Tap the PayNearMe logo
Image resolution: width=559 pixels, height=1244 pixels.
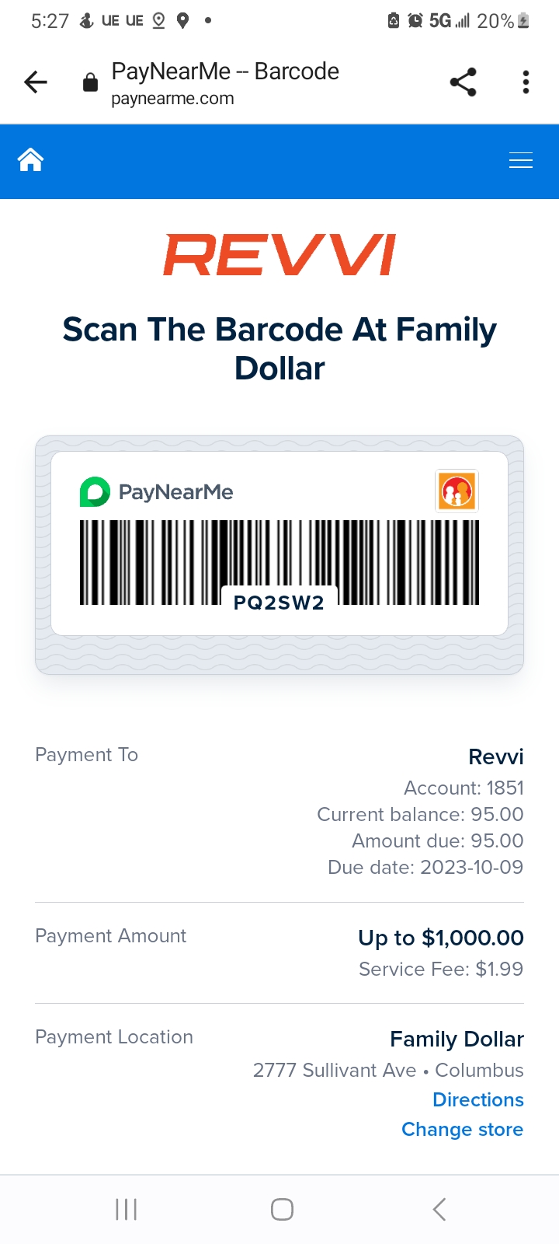(157, 491)
